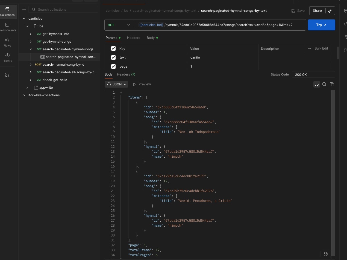Click the params table vertical scrollbar

point(338,53)
